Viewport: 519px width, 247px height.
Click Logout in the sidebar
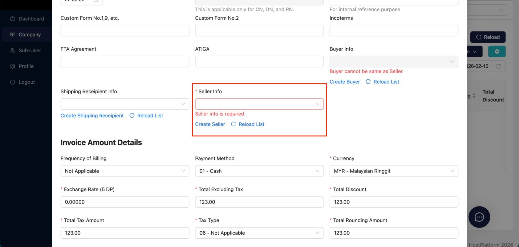pos(27,82)
